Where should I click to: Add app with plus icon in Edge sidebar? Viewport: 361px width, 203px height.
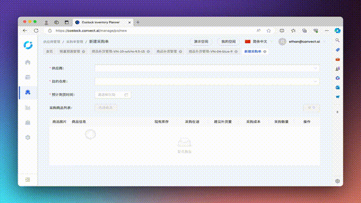point(337,112)
